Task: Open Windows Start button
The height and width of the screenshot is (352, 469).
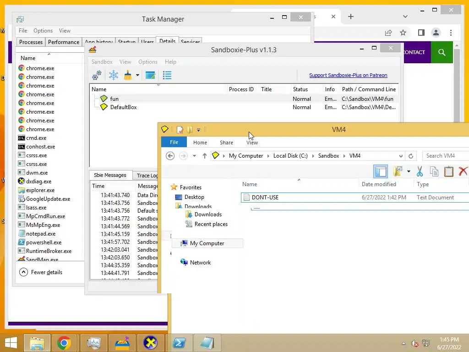Action: pyautogui.click(x=11, y=343)
